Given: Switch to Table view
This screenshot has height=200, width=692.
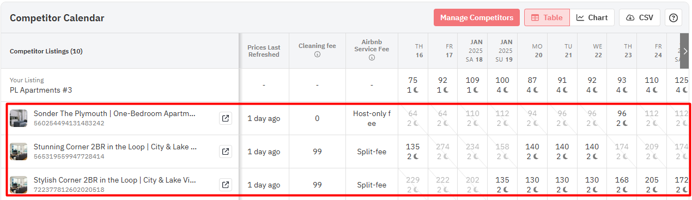Looking at the screenshot, I should [547, 17].
